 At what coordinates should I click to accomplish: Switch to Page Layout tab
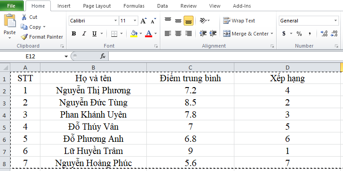tap(97, 6)
